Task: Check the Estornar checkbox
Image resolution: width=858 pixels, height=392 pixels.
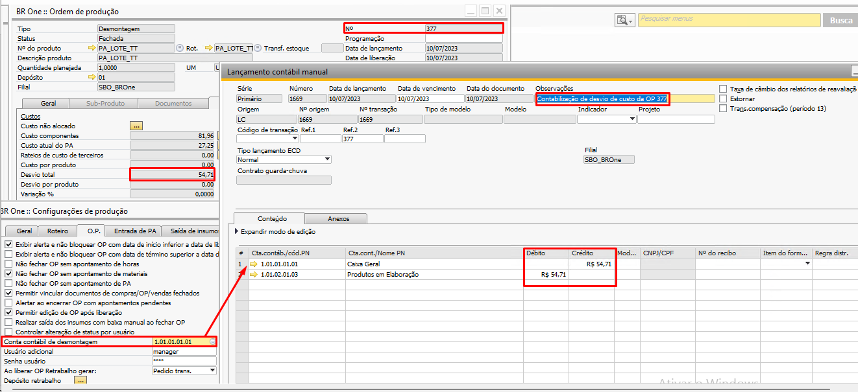Action: [x=723, y=98]
